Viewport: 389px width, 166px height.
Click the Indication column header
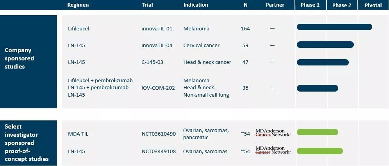pyautogui.click(x=196, y=5)
